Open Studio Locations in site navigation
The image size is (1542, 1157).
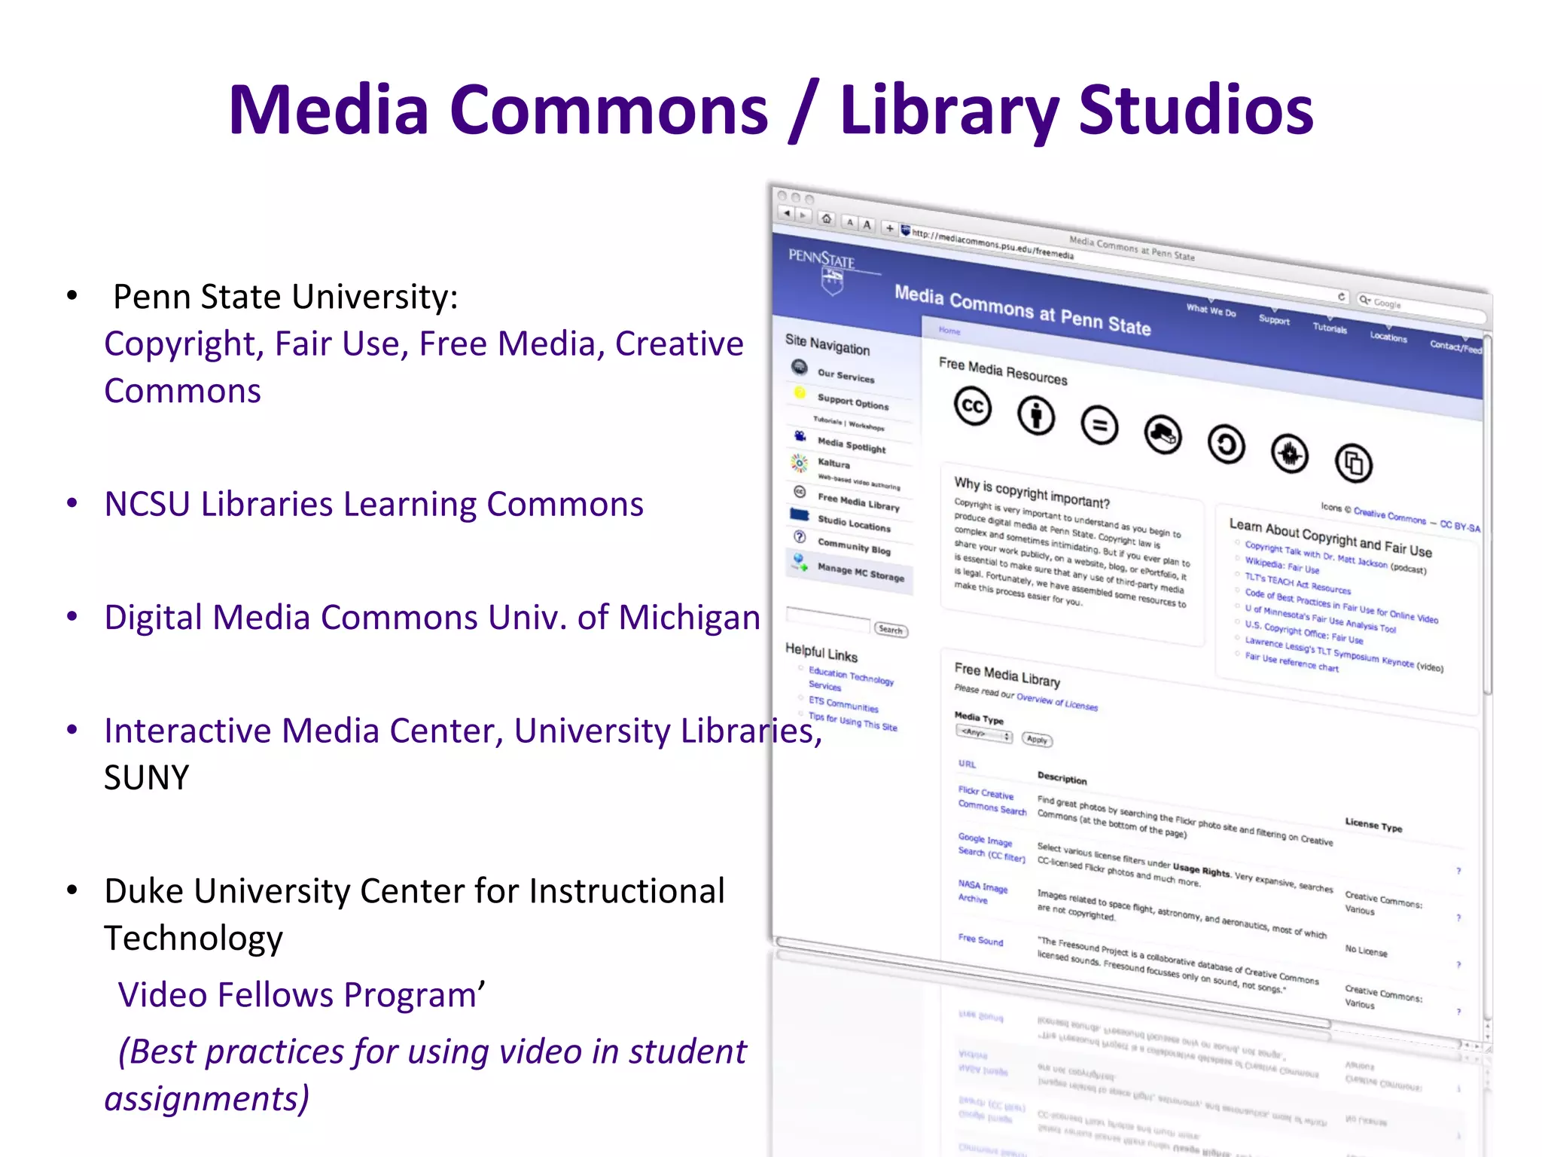pyautogui.click(x=854, y=524)
